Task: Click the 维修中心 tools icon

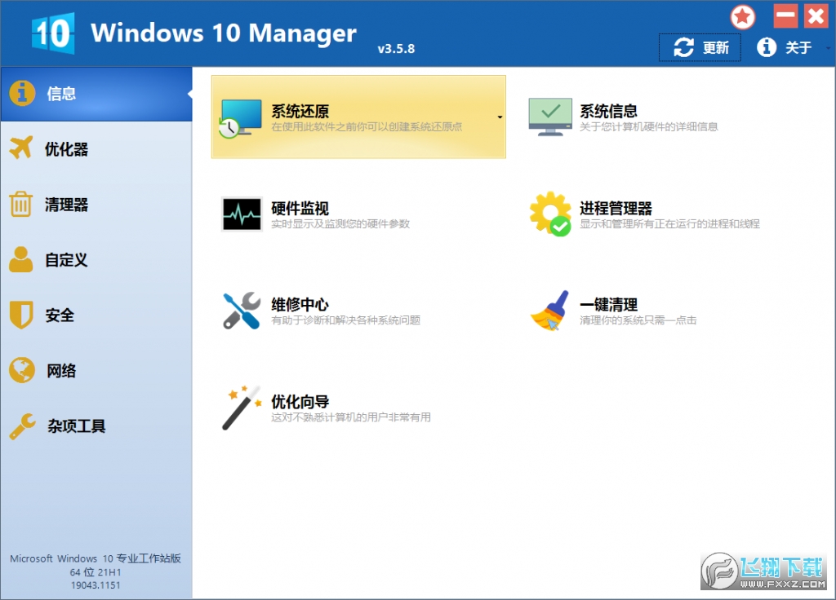Action: point(242,311)
